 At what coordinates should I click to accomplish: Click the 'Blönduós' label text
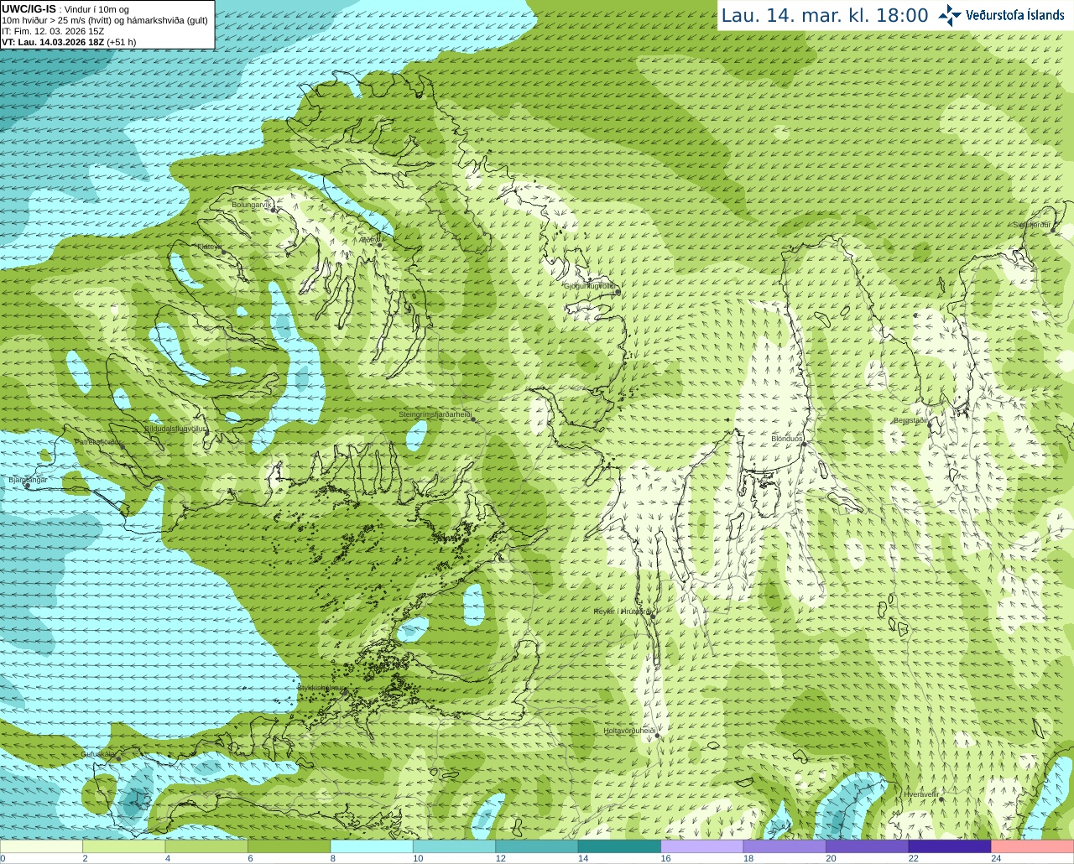787,439
